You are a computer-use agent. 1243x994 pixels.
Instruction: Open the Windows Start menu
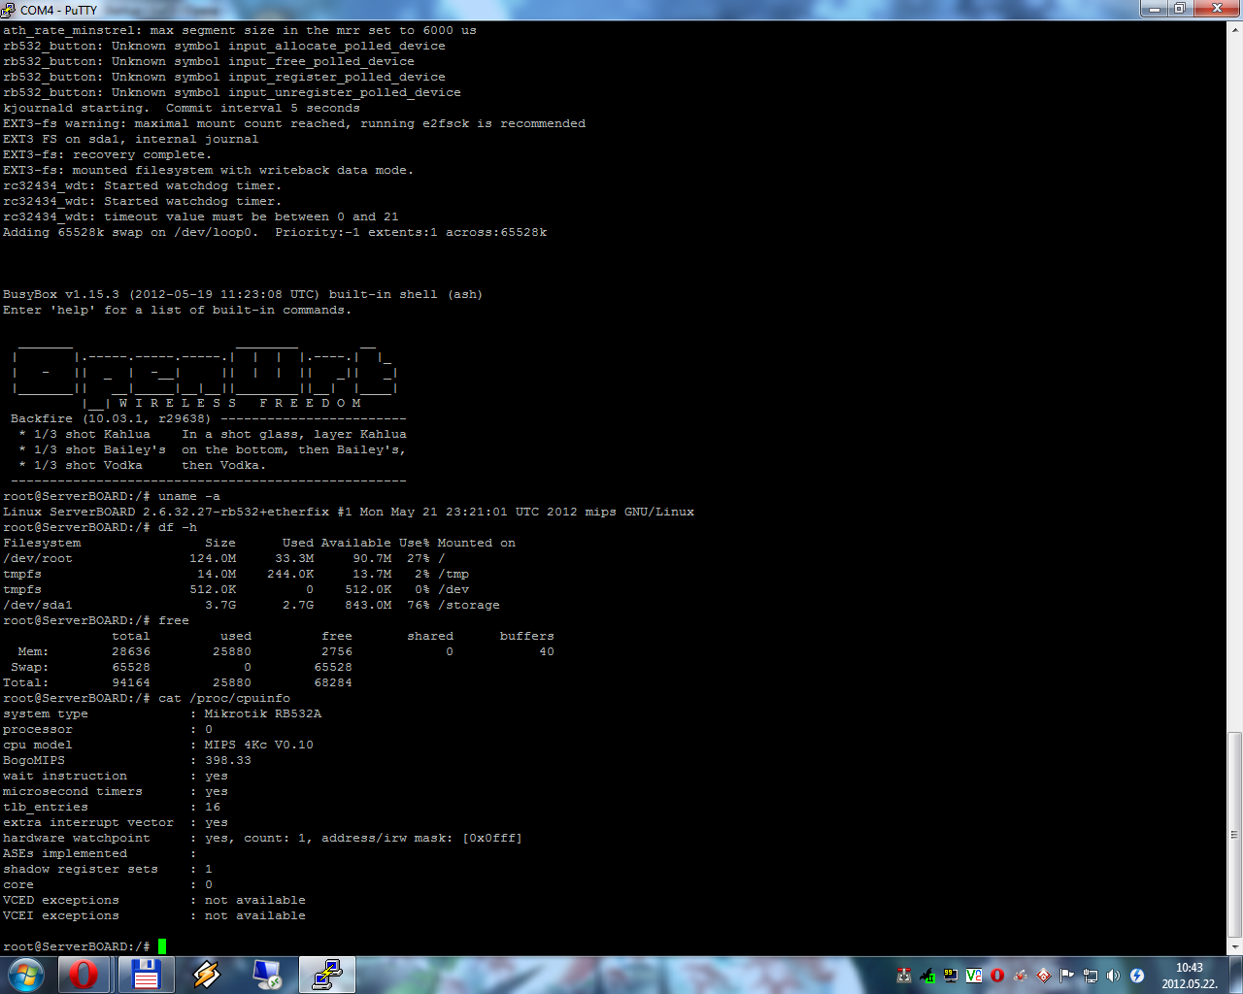25,975
